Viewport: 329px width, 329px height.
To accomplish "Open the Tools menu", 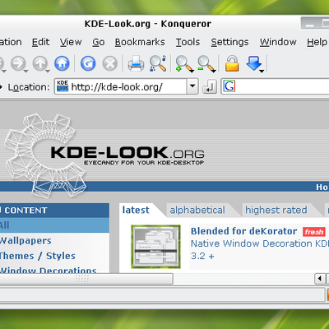I will 188,42.
